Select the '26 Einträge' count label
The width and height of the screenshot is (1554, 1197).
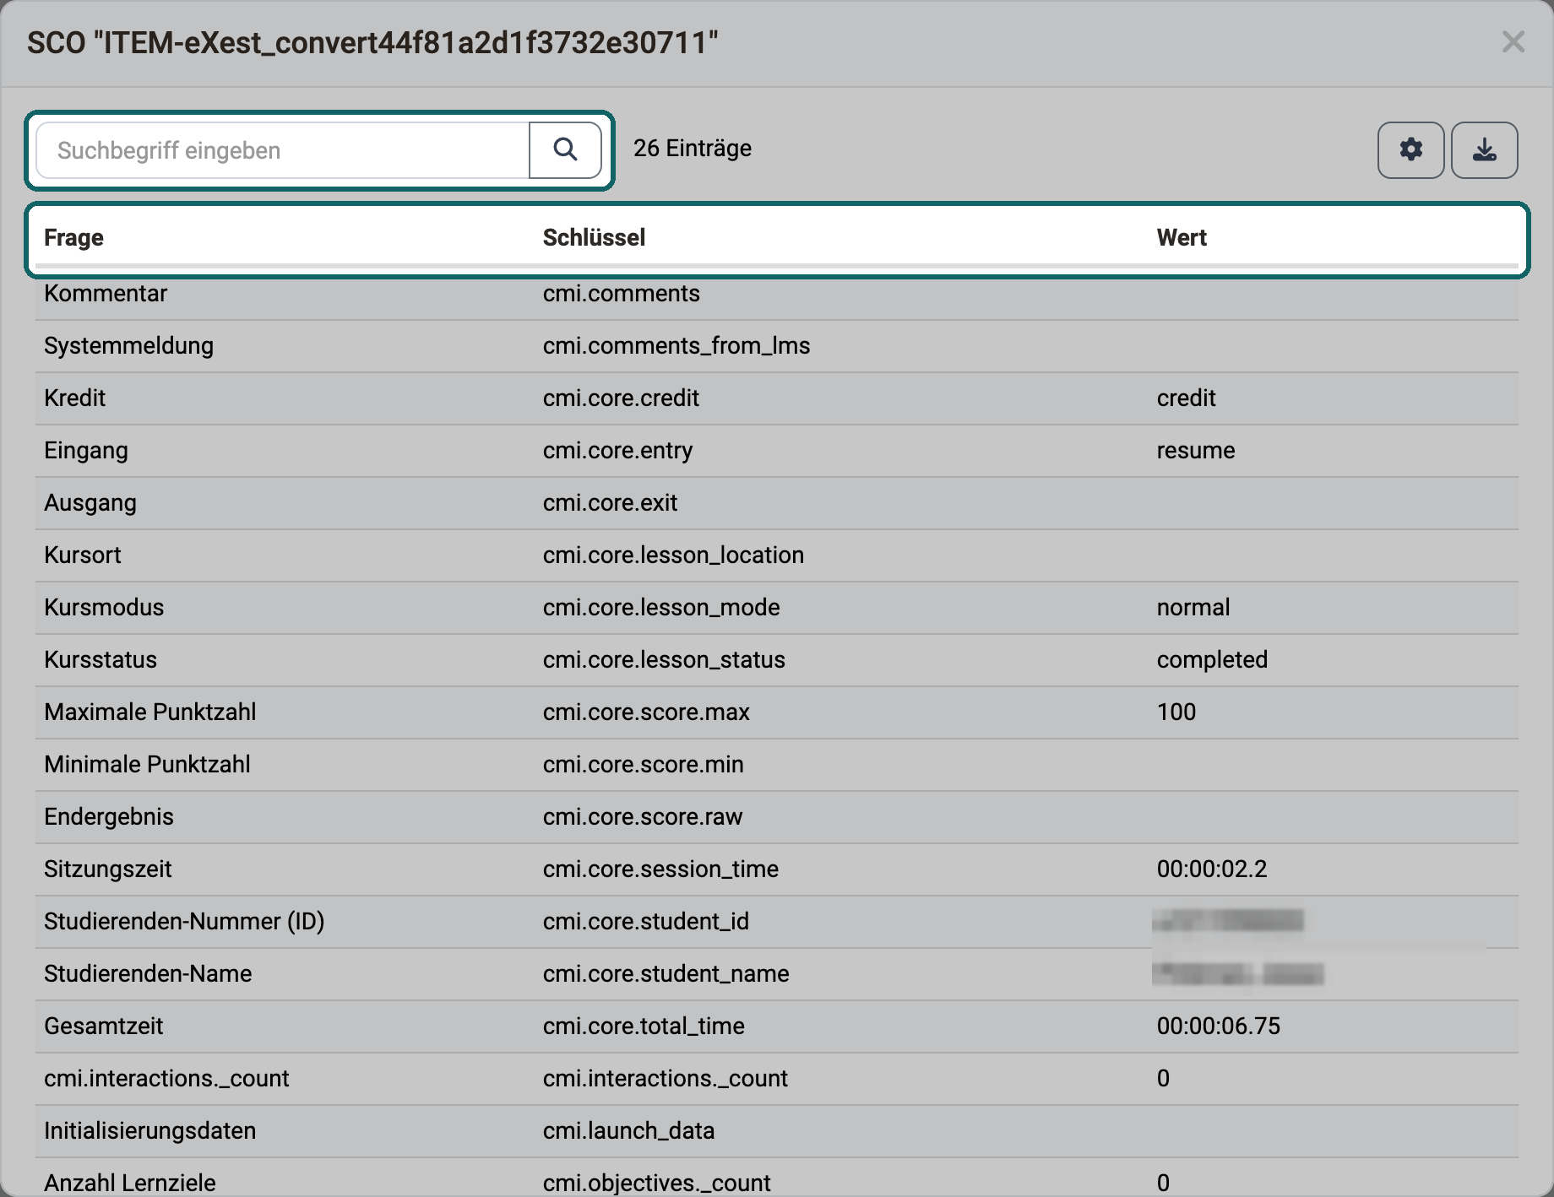pos(693,149)
